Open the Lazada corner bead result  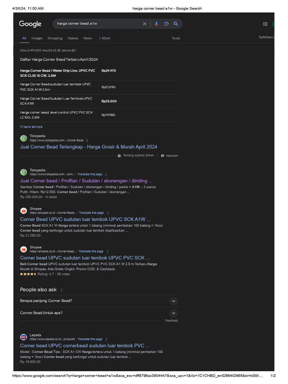(x=85, y=346)
